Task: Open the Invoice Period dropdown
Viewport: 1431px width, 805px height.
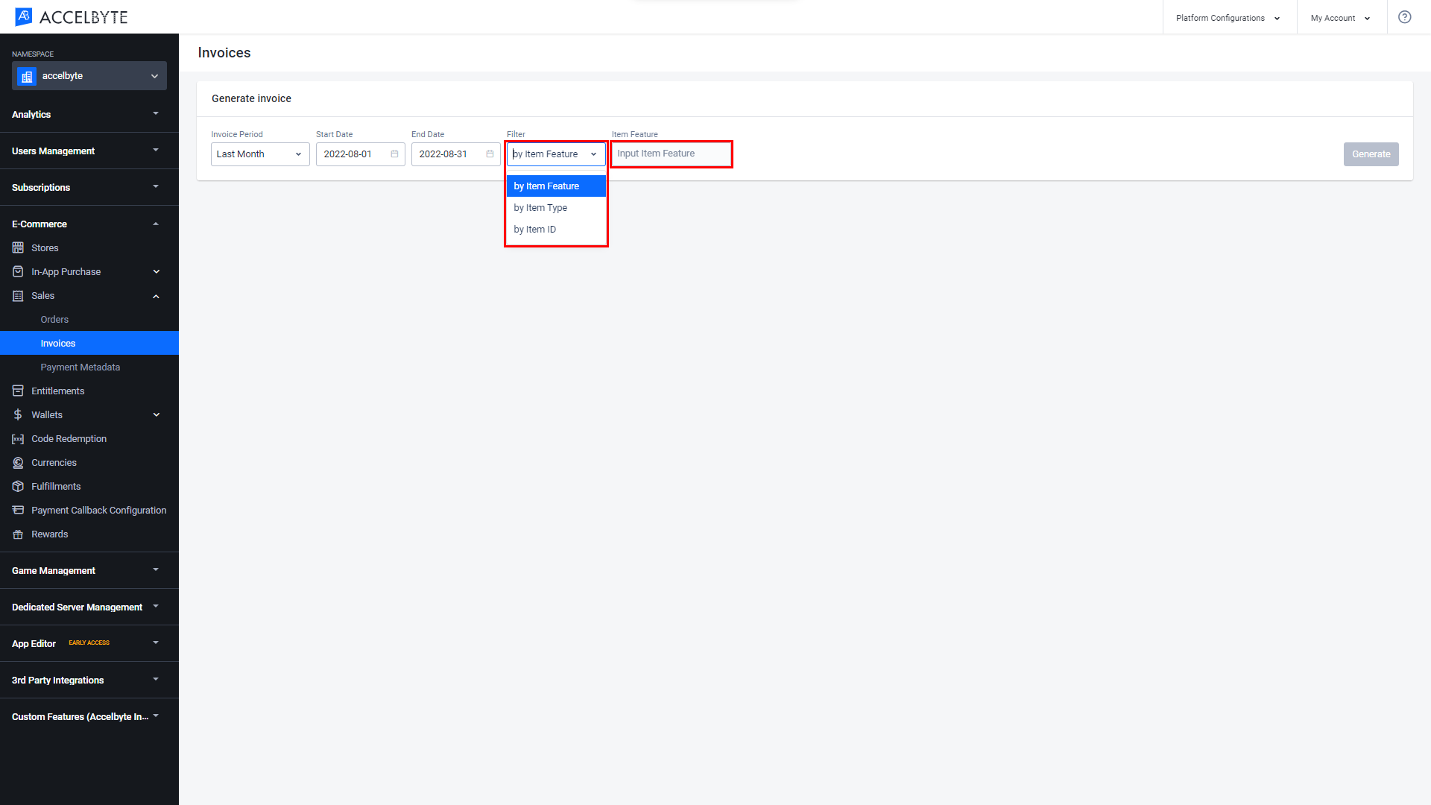Action: (259, 154)
